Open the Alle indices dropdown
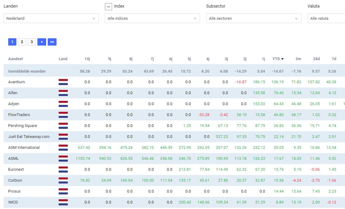The width and height of the screenshot is (345, 209). click(x=152, y=18)
